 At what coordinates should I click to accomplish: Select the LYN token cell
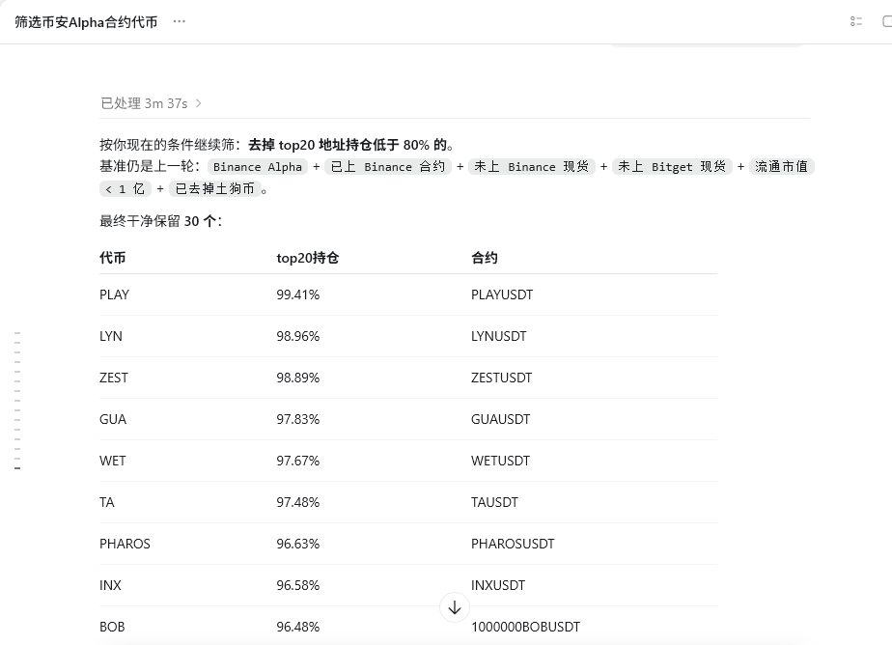pyautogui.click(x=111, y=336)
